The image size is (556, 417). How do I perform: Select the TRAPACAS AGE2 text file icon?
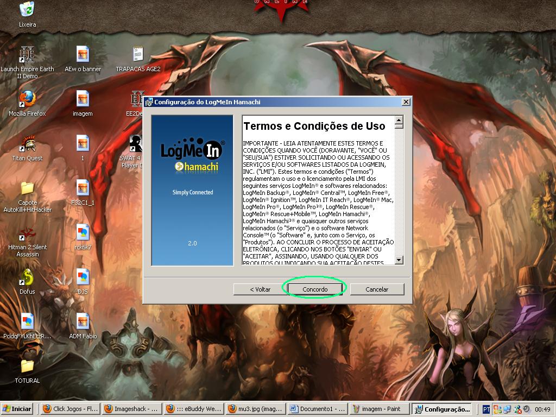click(x=138, y=55)
